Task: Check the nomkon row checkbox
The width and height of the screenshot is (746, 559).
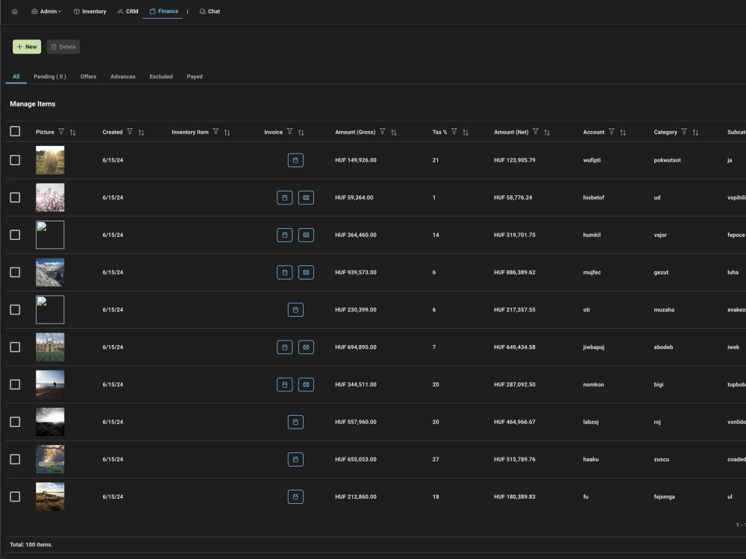Action: point(15,385)
